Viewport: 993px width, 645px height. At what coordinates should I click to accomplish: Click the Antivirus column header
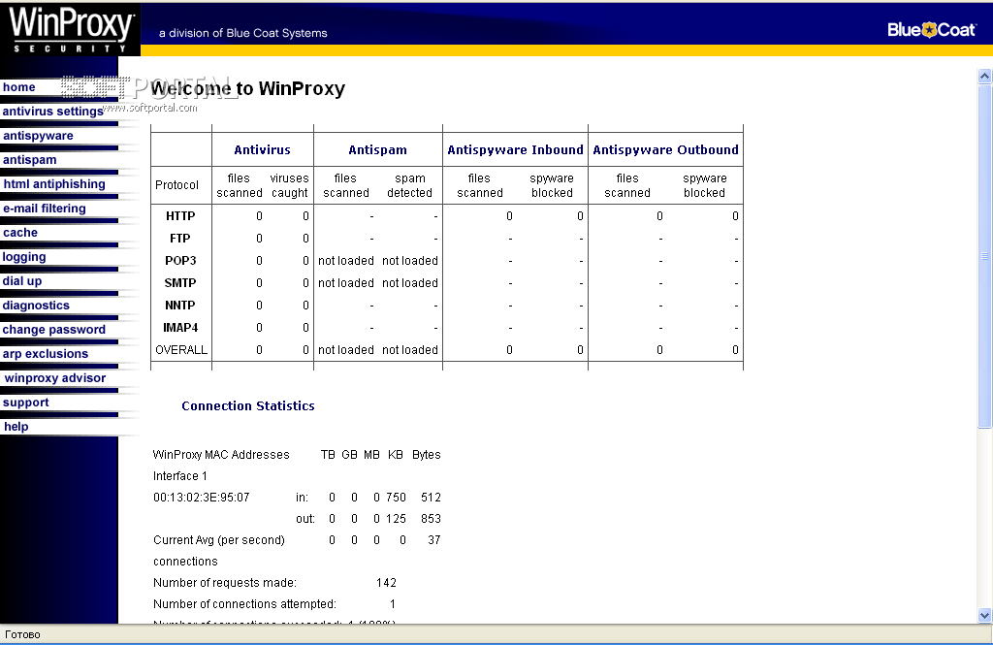(262, 150)
